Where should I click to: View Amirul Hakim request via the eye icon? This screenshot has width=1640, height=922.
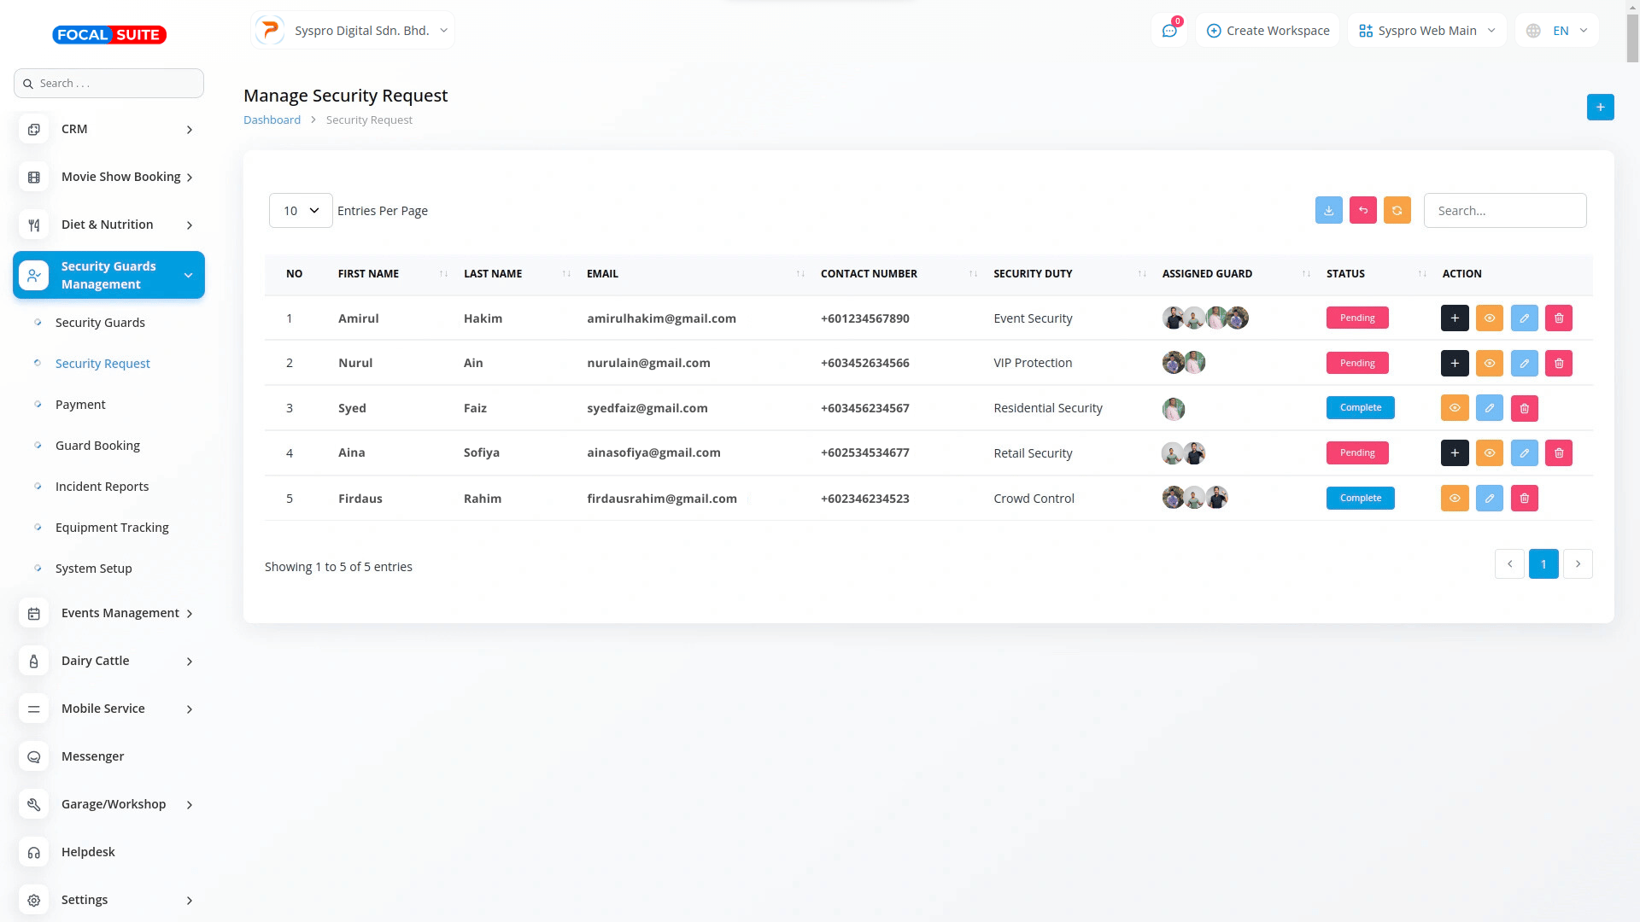(1489, 318)
